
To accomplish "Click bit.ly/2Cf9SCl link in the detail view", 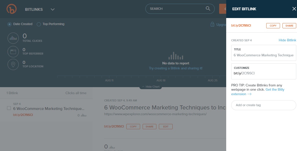I will coord(114,126).
